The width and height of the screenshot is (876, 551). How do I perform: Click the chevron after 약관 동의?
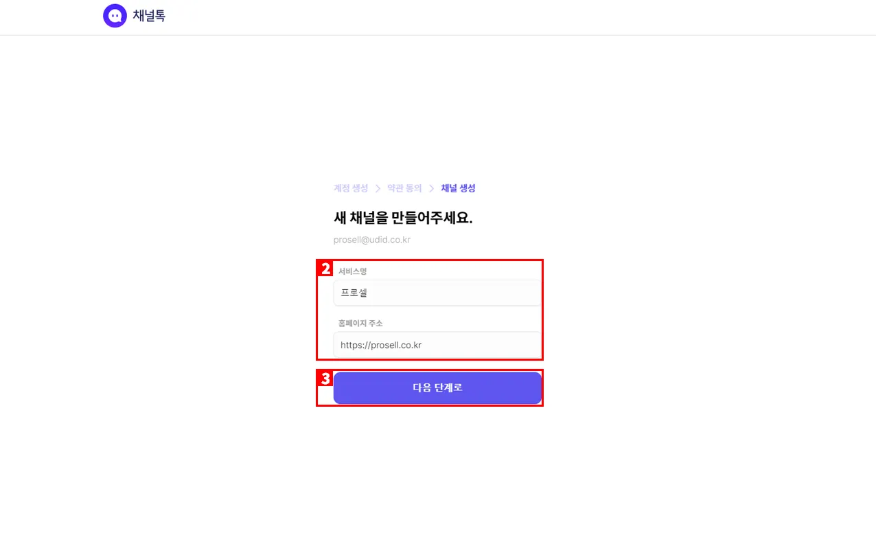point(431,188)
